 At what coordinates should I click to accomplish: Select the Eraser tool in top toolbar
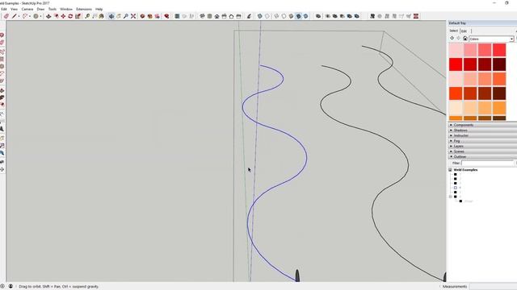(x=6, y=16)
